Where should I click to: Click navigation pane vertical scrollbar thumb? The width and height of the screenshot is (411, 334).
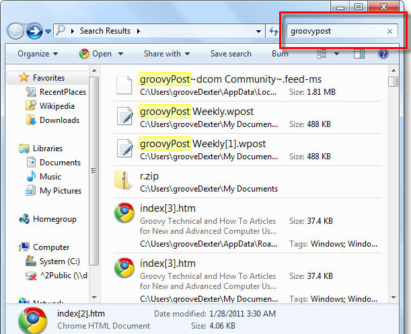[94, 171]
